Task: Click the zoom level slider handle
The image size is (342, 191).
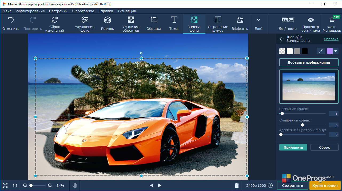Action: pos(31,185)
